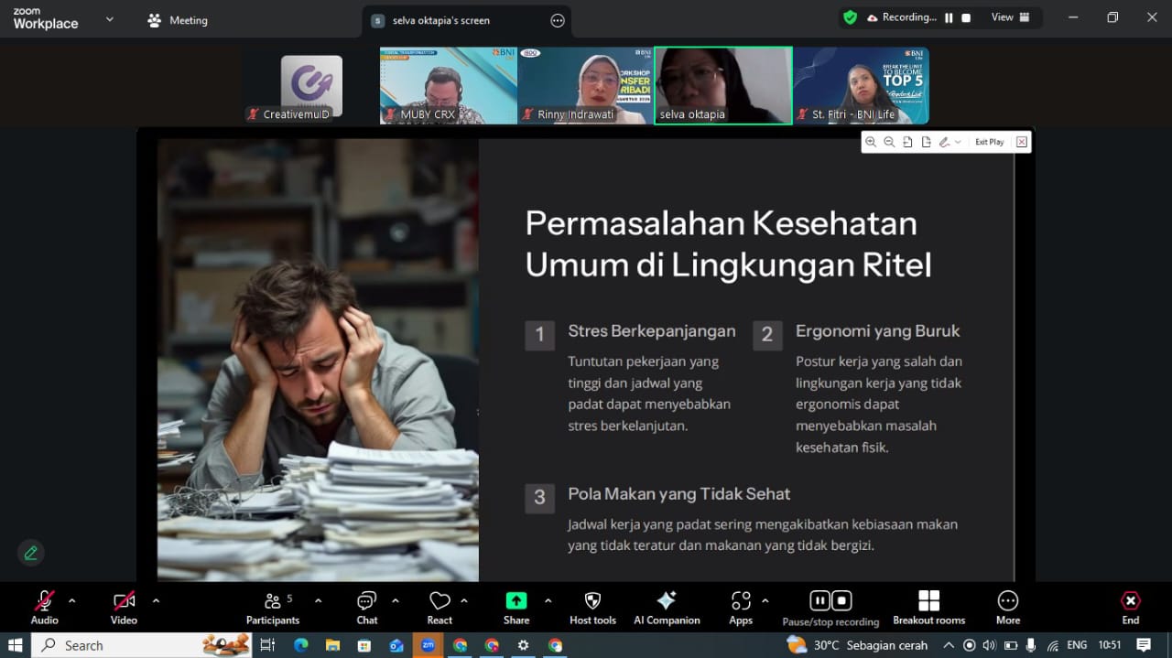Open the View menu at top right

[x=1002, y=16]
